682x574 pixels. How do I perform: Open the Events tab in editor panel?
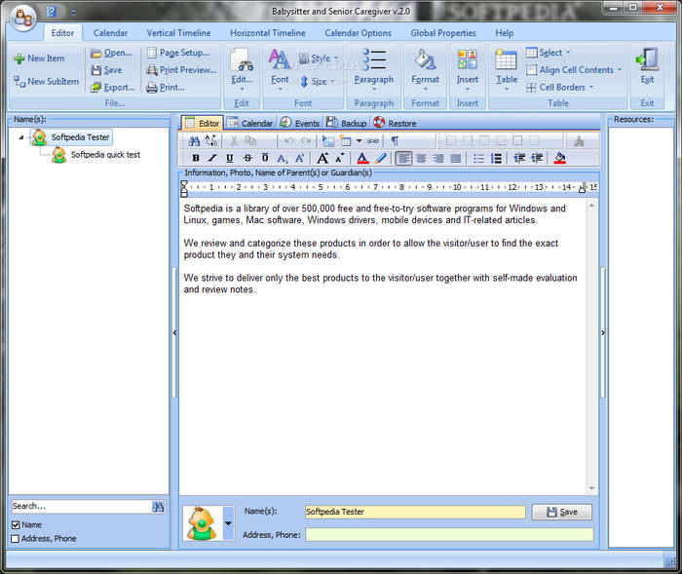300,123
